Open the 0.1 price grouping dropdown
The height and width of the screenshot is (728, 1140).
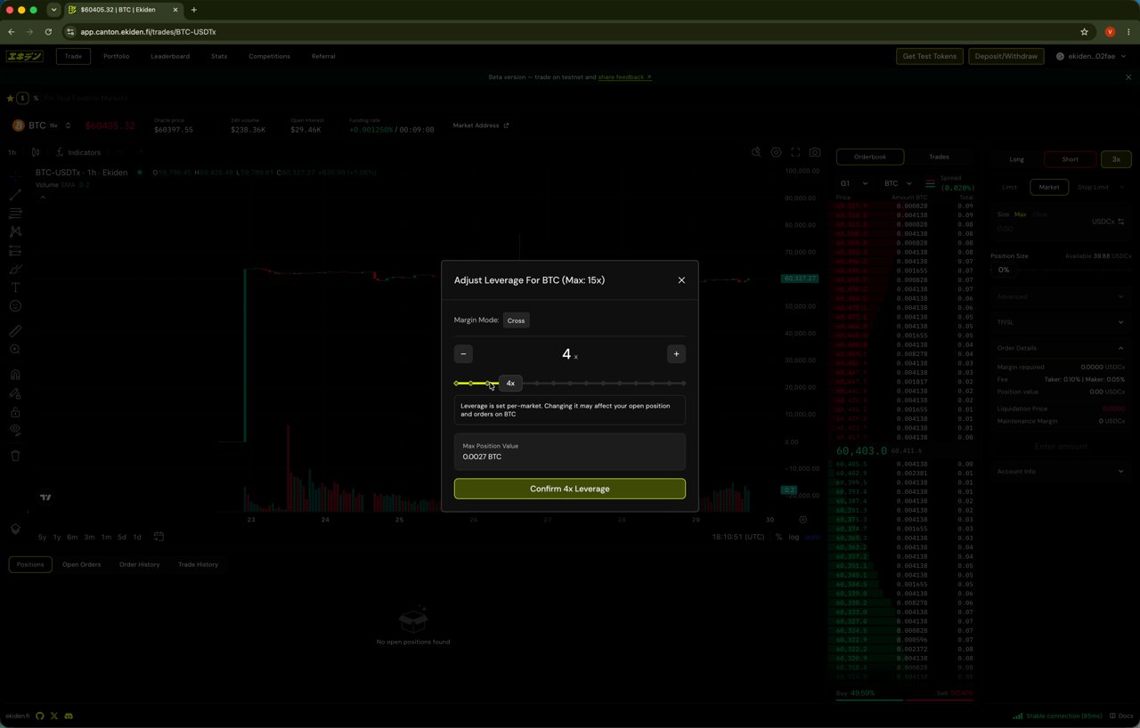[853, 183]
